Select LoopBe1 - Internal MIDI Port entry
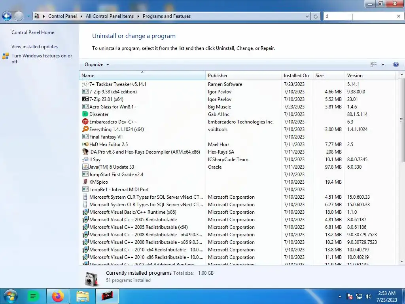The image size is (405, 304). pos(238,189)
